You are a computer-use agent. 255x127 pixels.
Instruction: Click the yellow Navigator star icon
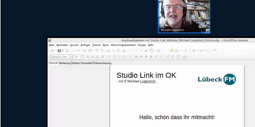[171, 51]
